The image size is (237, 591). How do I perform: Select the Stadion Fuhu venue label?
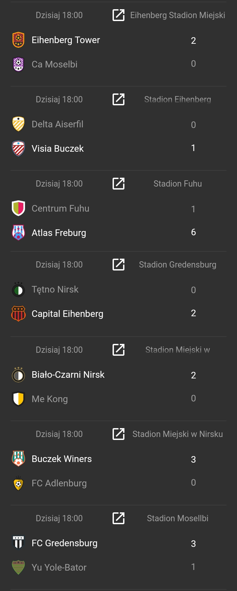(177, 184)
